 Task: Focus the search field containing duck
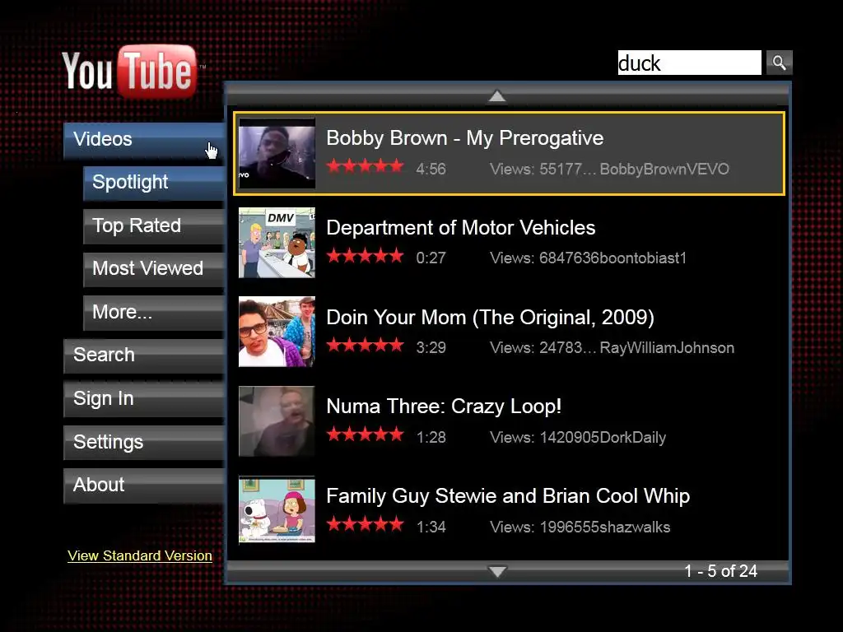click(x=689, y=63)
